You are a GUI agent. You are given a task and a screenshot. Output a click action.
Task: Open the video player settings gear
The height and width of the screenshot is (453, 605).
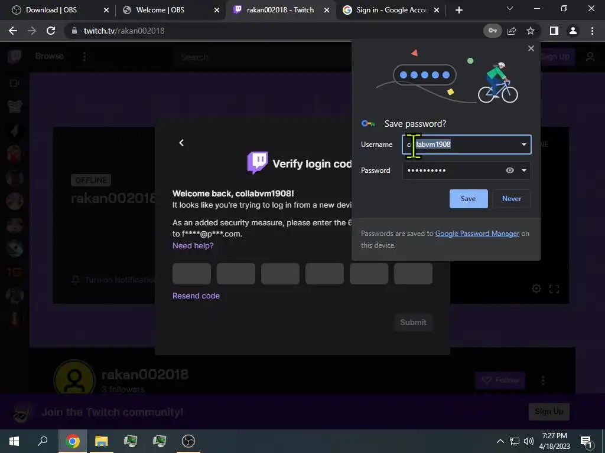pos(536,288)
